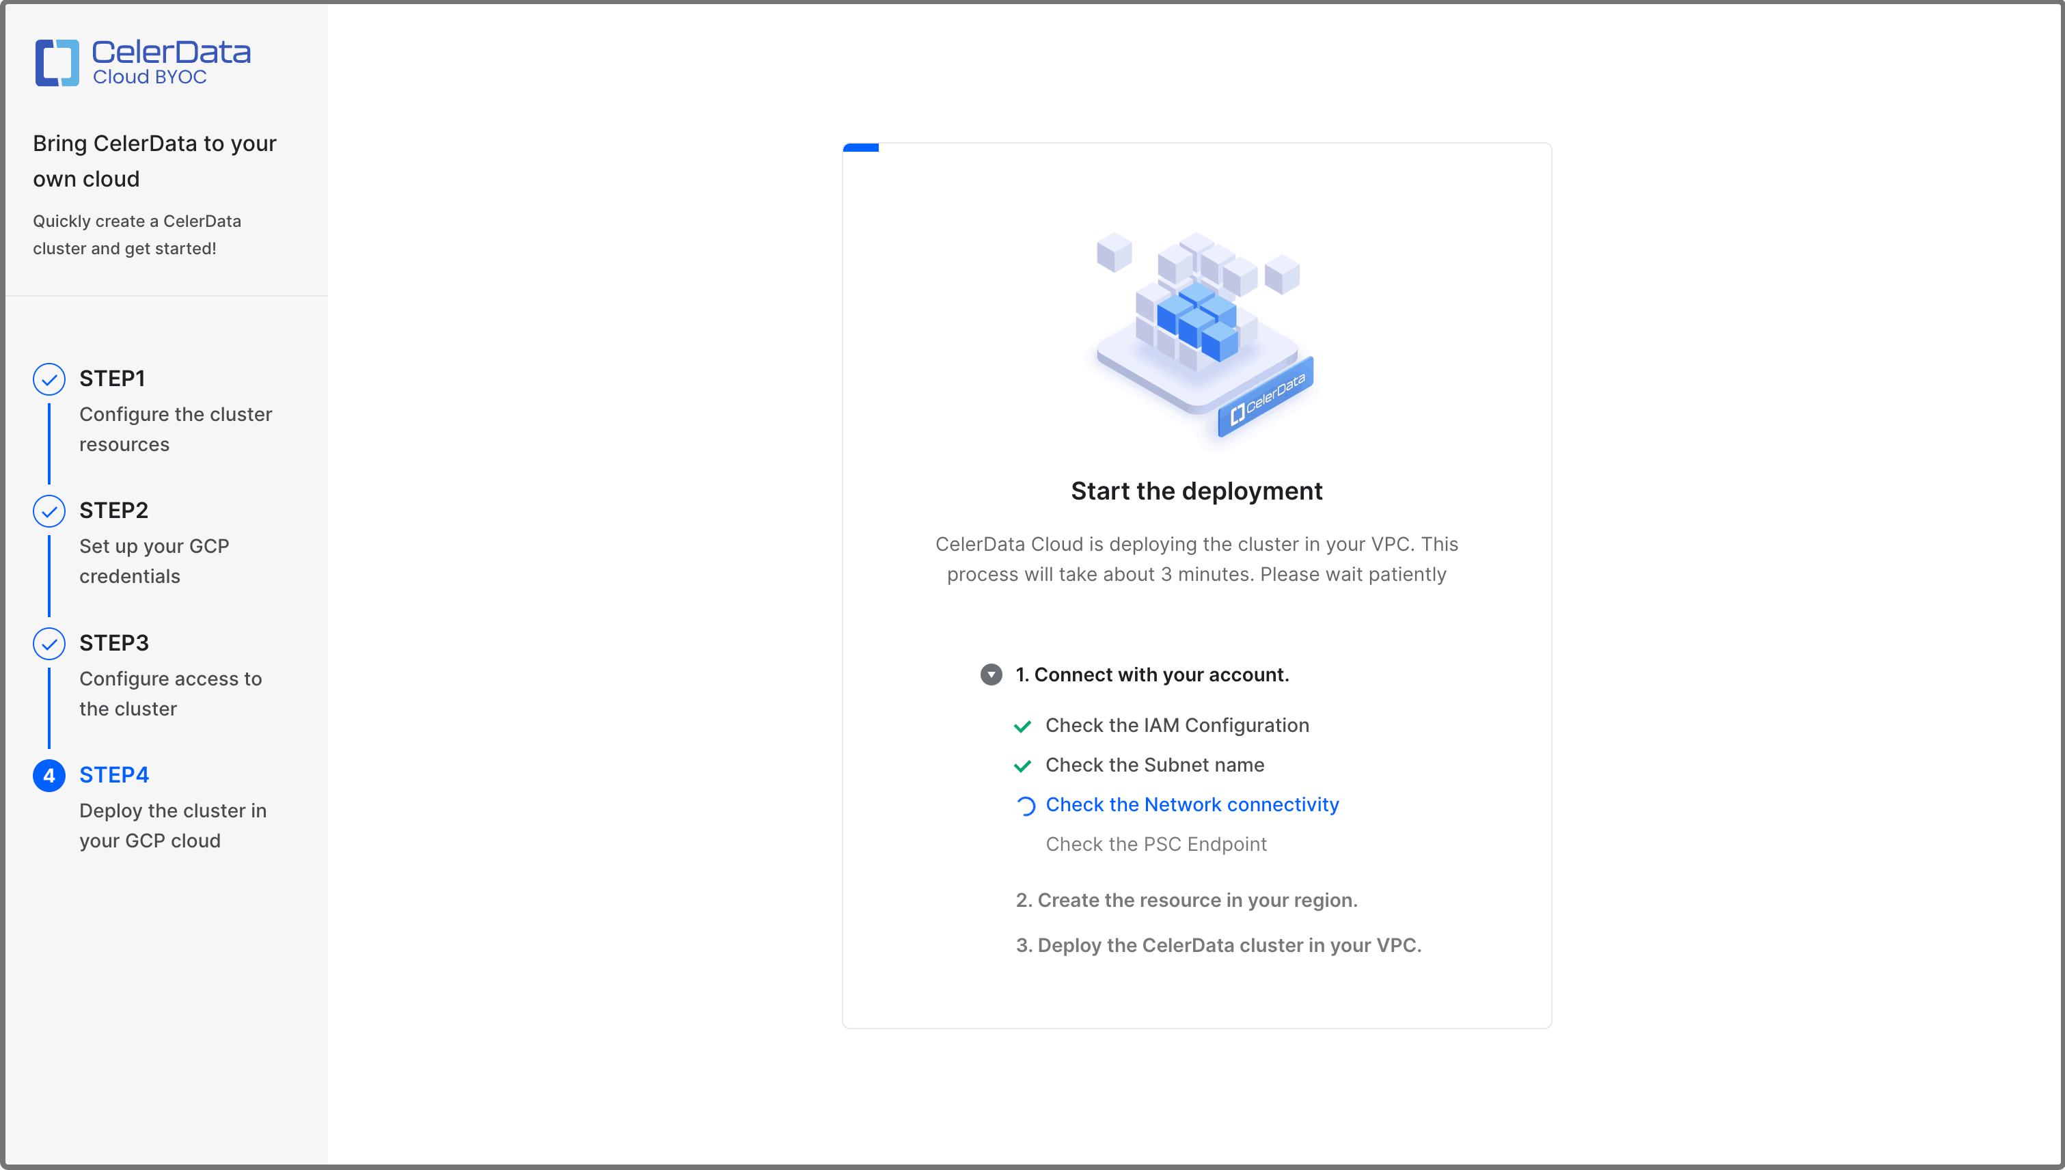Select the STEP2 completed checkmark circle
The image size is (2065, 1170).
click(x=49, y=511)
